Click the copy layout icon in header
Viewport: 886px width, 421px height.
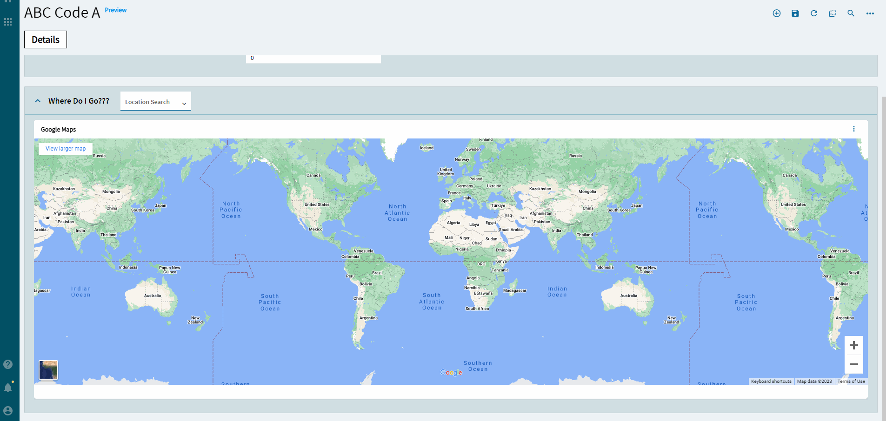click(833, 13)
